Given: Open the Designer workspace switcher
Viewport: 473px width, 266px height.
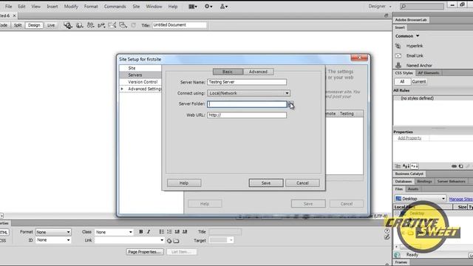Looking at the screenshot, I should point(379,6).
